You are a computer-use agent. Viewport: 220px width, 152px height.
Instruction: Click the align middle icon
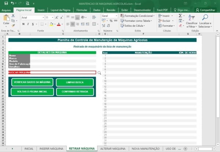[73, 17]
